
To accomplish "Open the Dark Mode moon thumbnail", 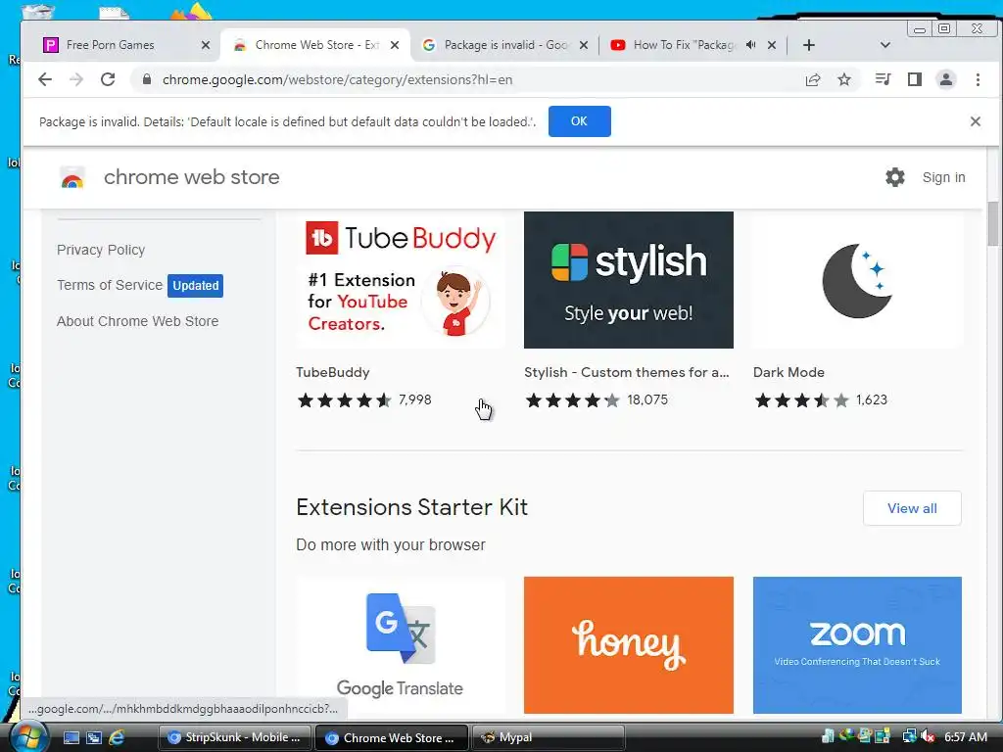I will pyautogui.click(x=857, y=280).
